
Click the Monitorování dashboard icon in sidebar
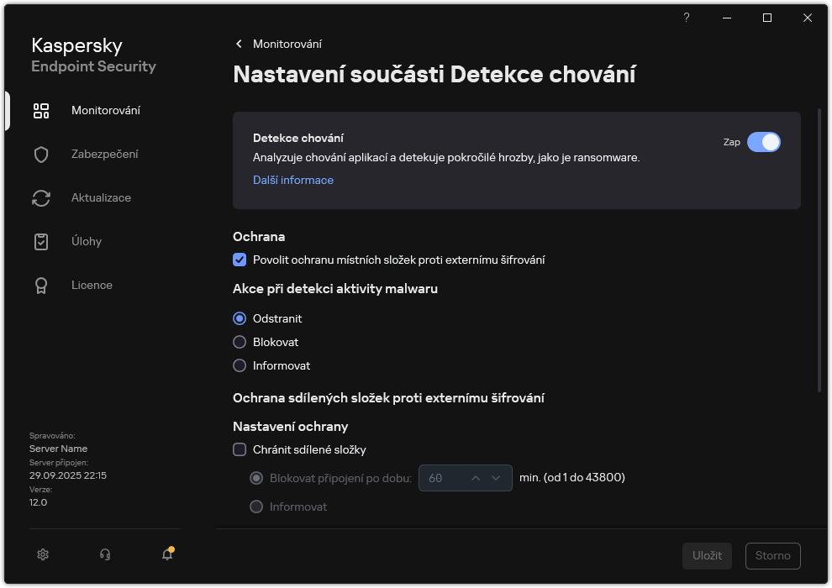(x=41, y=111)
